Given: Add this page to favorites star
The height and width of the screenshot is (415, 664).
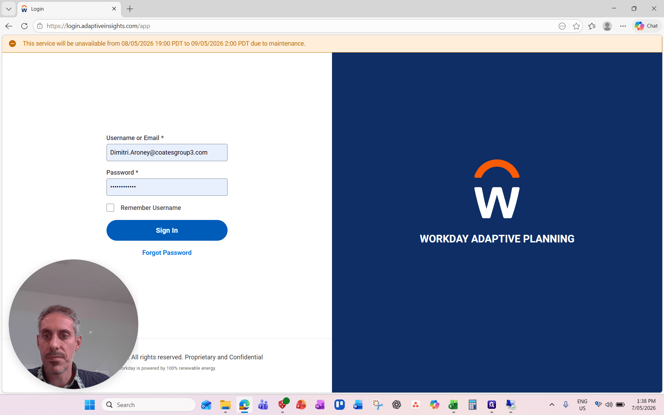Looking at the screenshot, I should pyautogui.click(x=576, y=26).
